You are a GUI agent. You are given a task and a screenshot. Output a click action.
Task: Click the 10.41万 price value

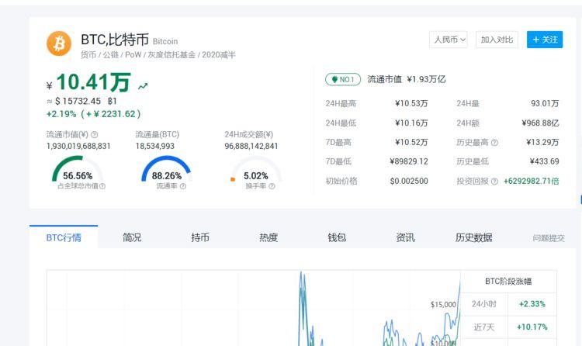point(94,82)
